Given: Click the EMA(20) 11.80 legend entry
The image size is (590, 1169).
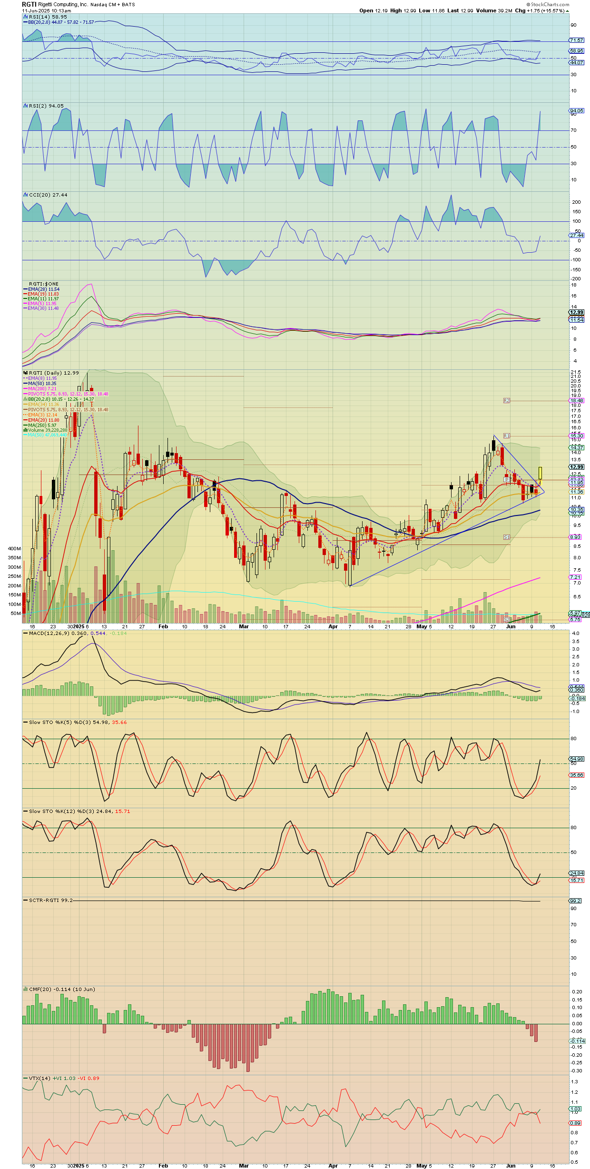Looking at the screenshot, I should coord(41,420).
